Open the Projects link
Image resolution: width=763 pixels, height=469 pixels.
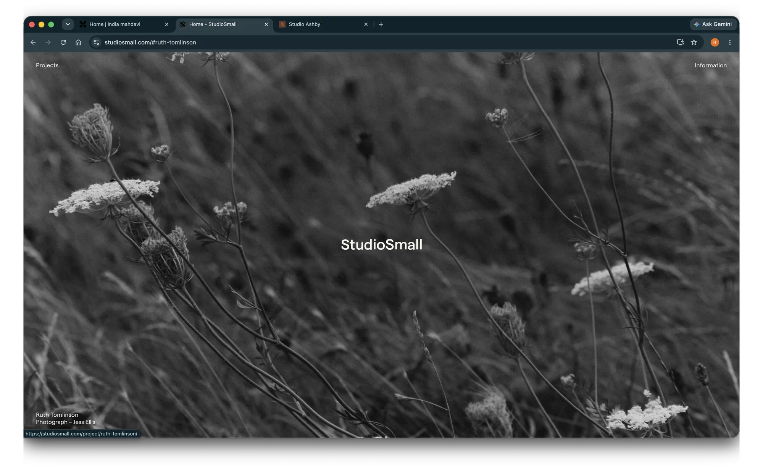click(47, 65)
